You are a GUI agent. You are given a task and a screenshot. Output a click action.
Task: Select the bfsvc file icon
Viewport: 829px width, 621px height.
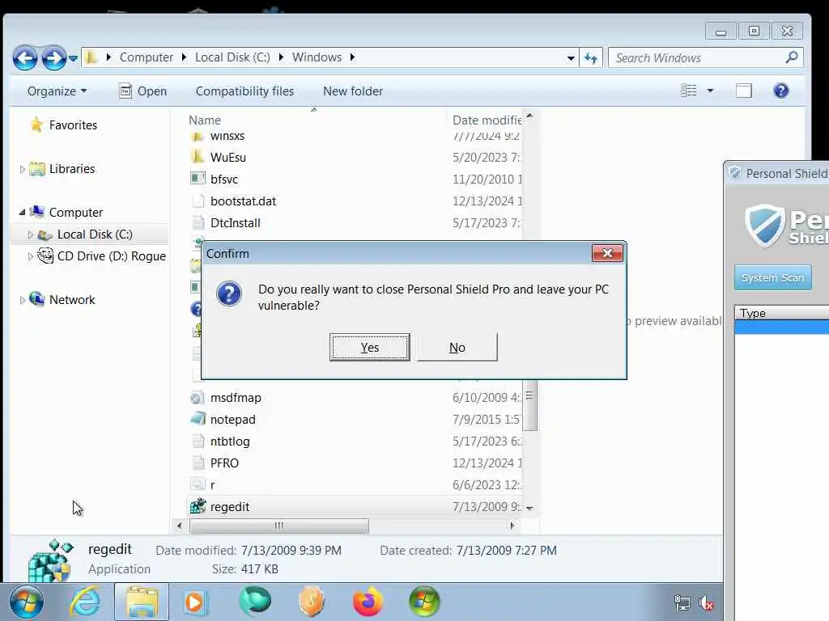[198, 179]
